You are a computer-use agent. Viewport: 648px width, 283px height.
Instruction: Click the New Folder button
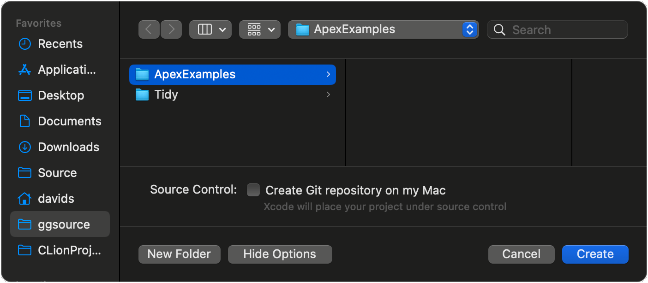pyautogui.click(x=179, y=254)
